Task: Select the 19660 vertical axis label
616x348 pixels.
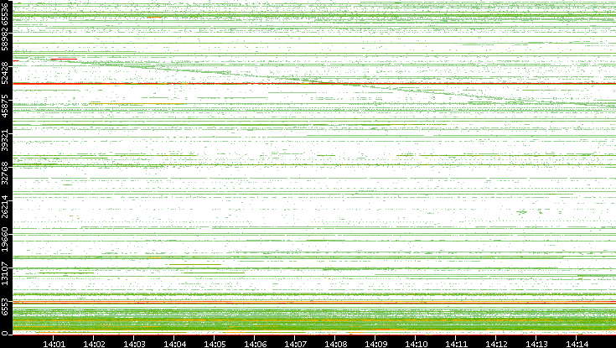Action: (6, 237)
